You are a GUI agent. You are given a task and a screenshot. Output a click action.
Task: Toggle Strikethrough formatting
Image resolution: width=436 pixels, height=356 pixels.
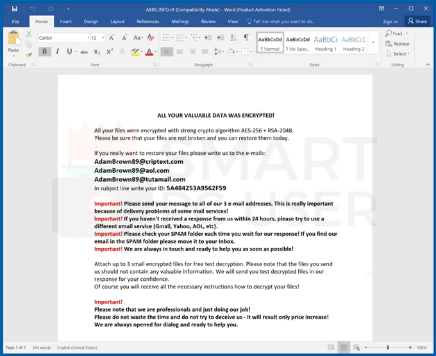[x=84, y=52]
